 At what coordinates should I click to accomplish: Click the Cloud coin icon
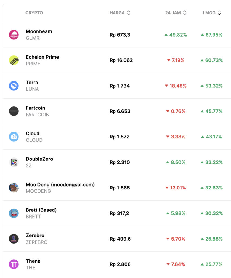tap(14, 137)
